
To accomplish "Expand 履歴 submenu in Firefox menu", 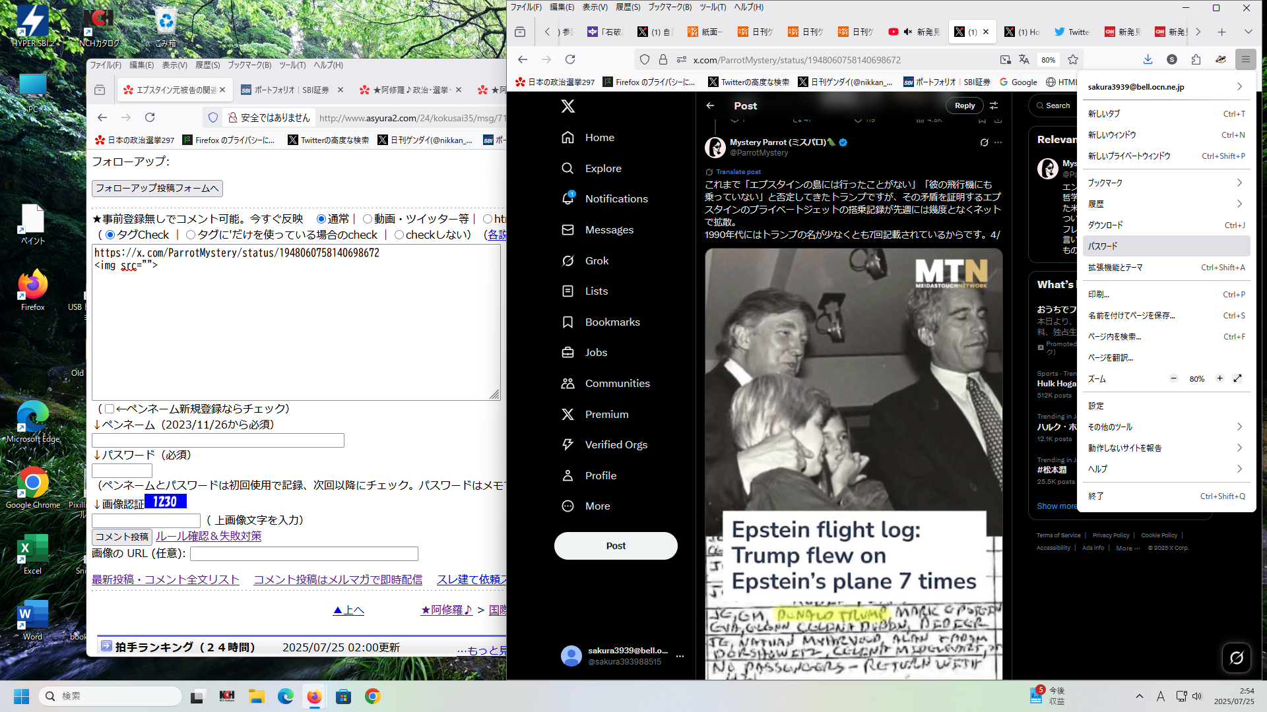I will pos(1166,204).
